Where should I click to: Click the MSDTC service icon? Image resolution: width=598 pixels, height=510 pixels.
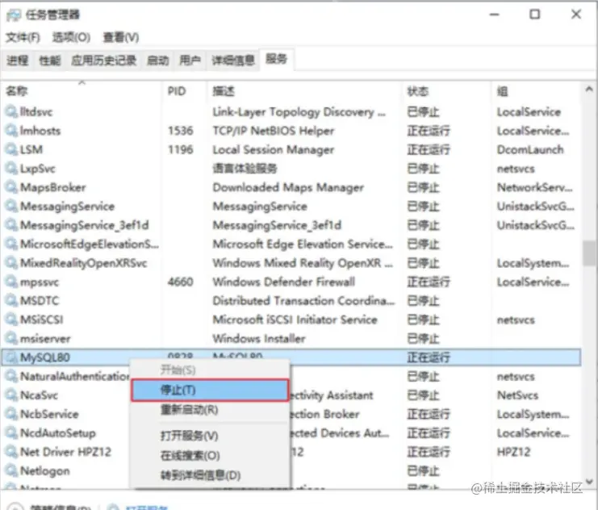[11, 300]
